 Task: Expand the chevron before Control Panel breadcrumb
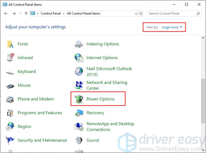37,13
